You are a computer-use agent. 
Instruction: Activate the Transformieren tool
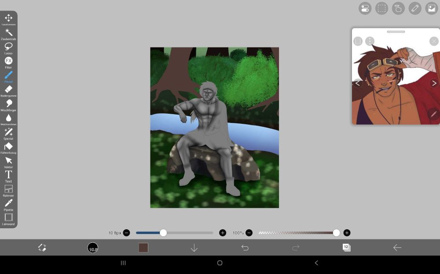8,18
